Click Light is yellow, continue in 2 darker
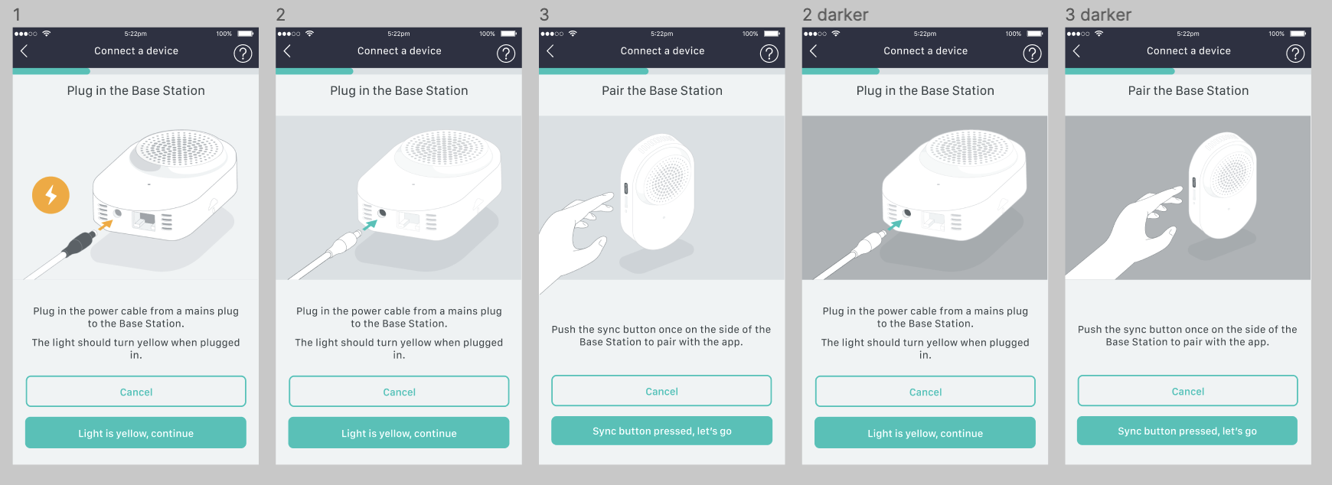 (x=925, y=432)
